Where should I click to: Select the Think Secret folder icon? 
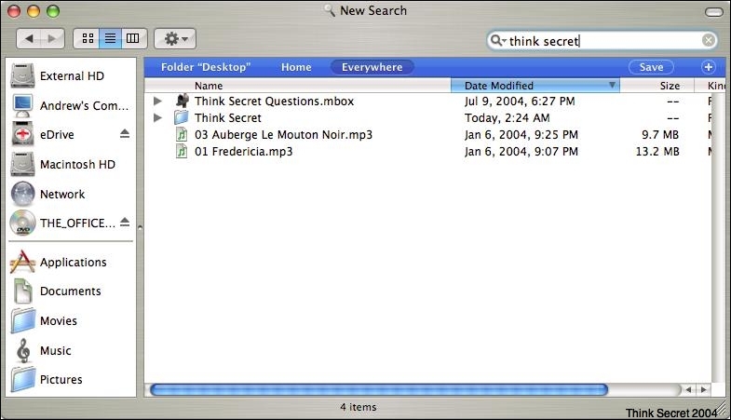[182, 117]
